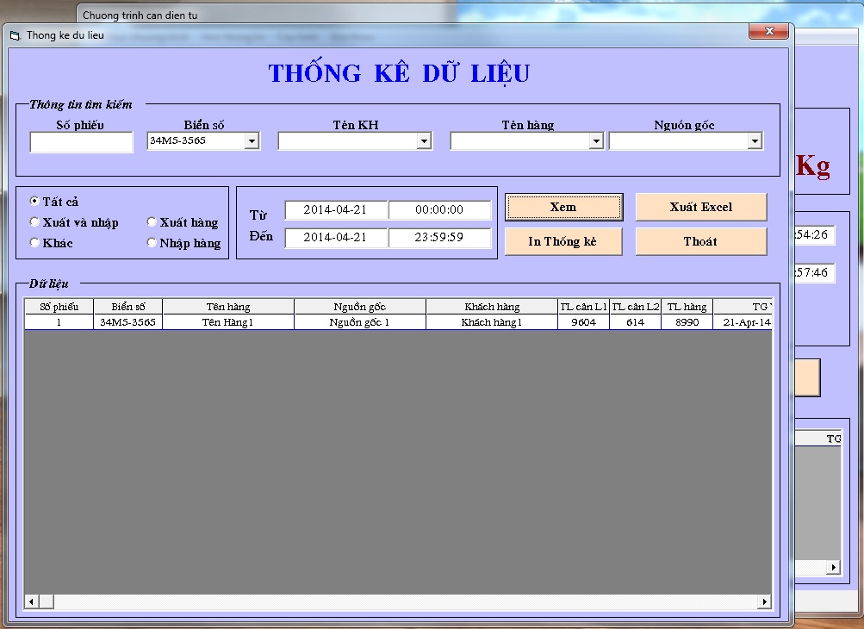Image resolution: width=864 pixels, height=629 pixels.
Task: Open the Tên hàng dropdown
Action: tap(596, 141)
